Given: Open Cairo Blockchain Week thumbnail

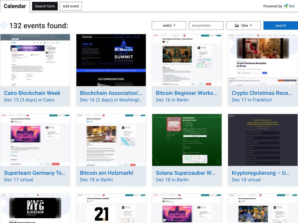Looking at the screenshot, I should [x=35, y=60].
